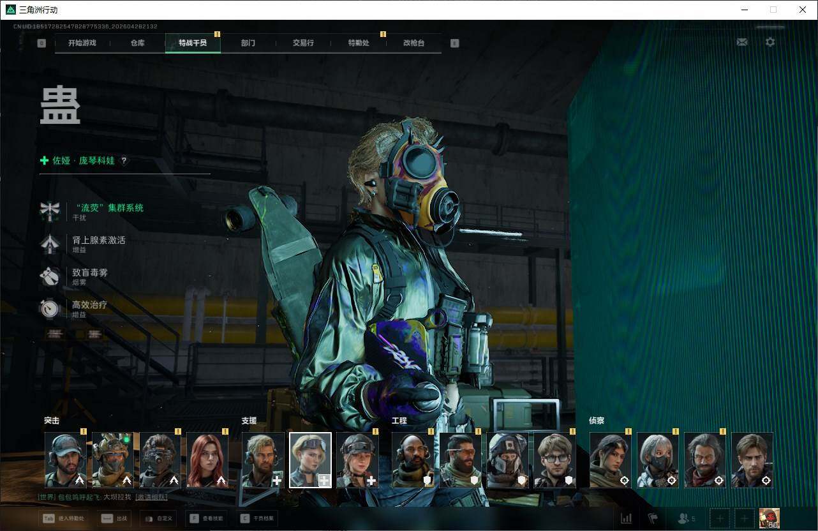Click the 肾上腺素激活 skill icon
818x531 pixels.
pyautogui.click(x=49, y=244)
